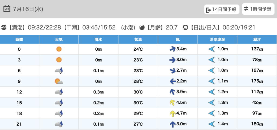Select the partly cloudy icon at hour 9
Screen dimensions: 277x130
pyautogui.click(x=59, y=81)
